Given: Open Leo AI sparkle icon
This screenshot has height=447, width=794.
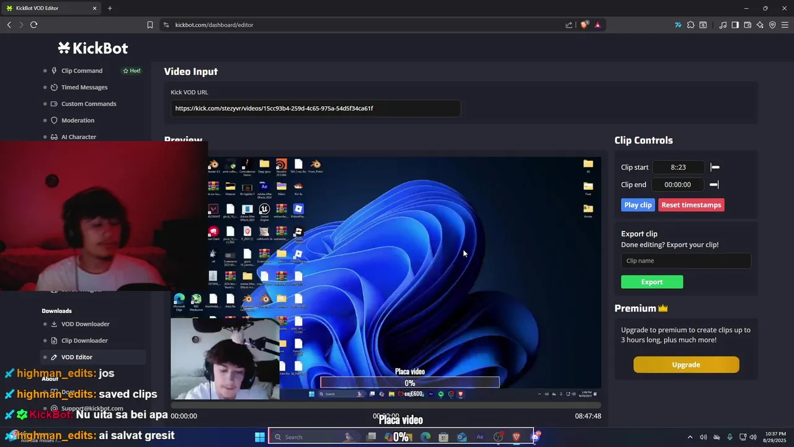Looking at the screenshot, I should (760, 25).
